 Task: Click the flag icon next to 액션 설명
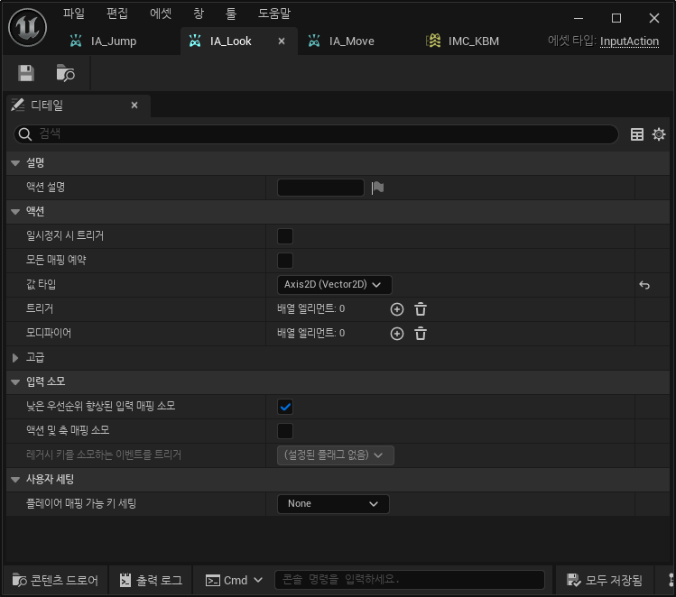(377, 188)
